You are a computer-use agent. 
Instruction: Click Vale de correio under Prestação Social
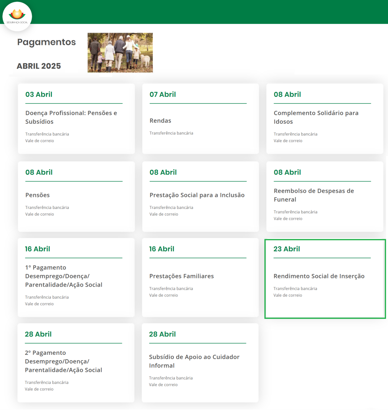[x=164, y=214]
